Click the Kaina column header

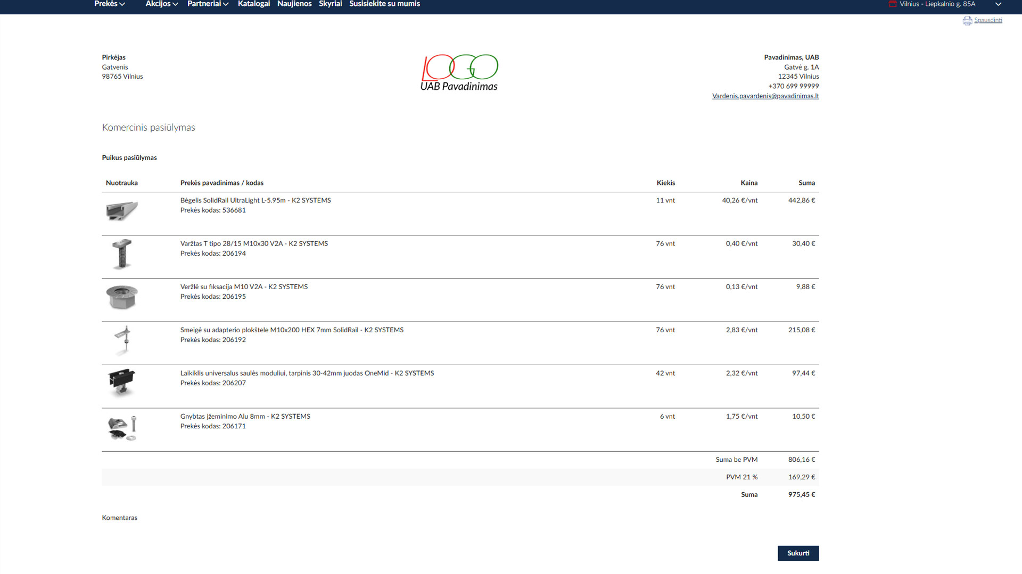[x=749, y=183]
